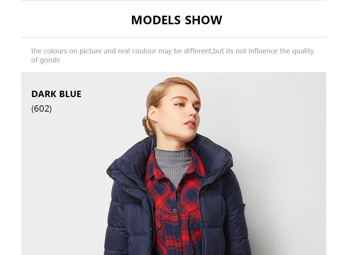Click the (602) colour code
The width and height of the screenshot is (348, 255).
point(42,109)
